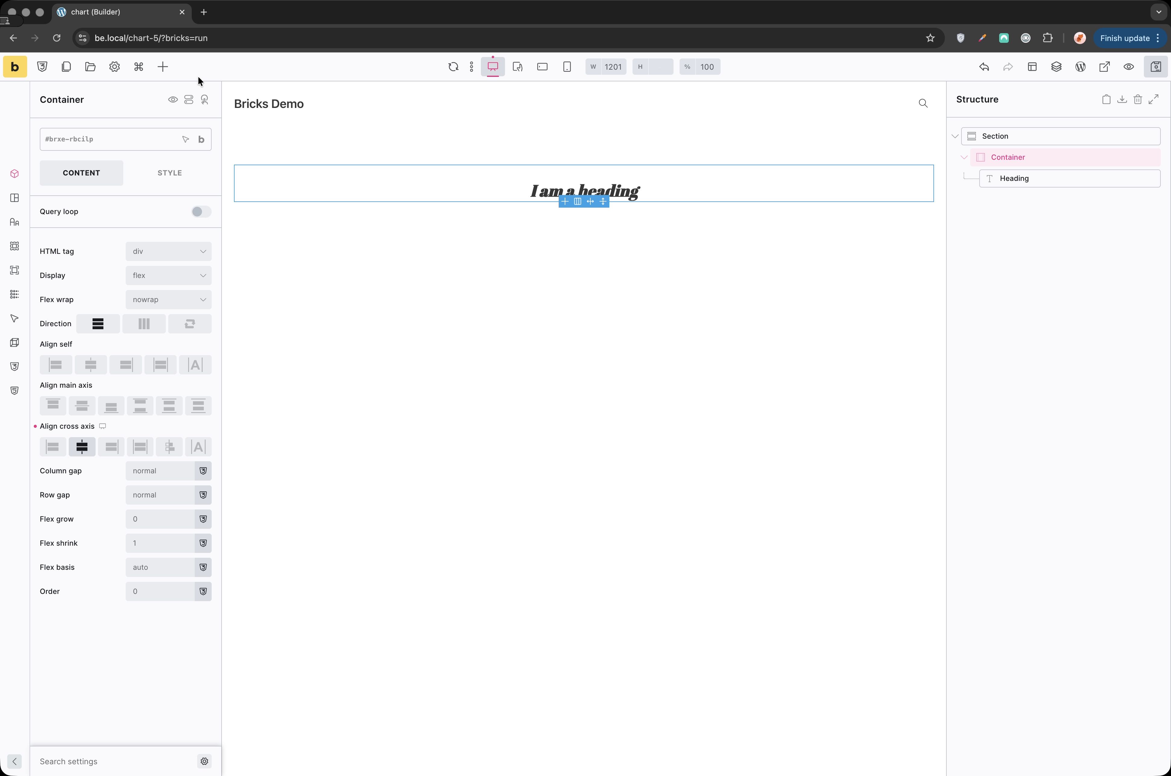Toggle the Query loop switch
The image size is (1171, 776).
[201, 212]
